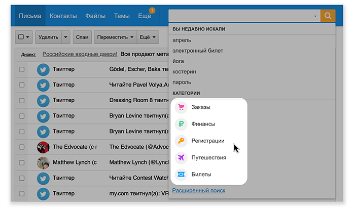The width and height of the screenshot is (355, 210).
Task: Switch to the Контакты tab
Action: [63, 16]
